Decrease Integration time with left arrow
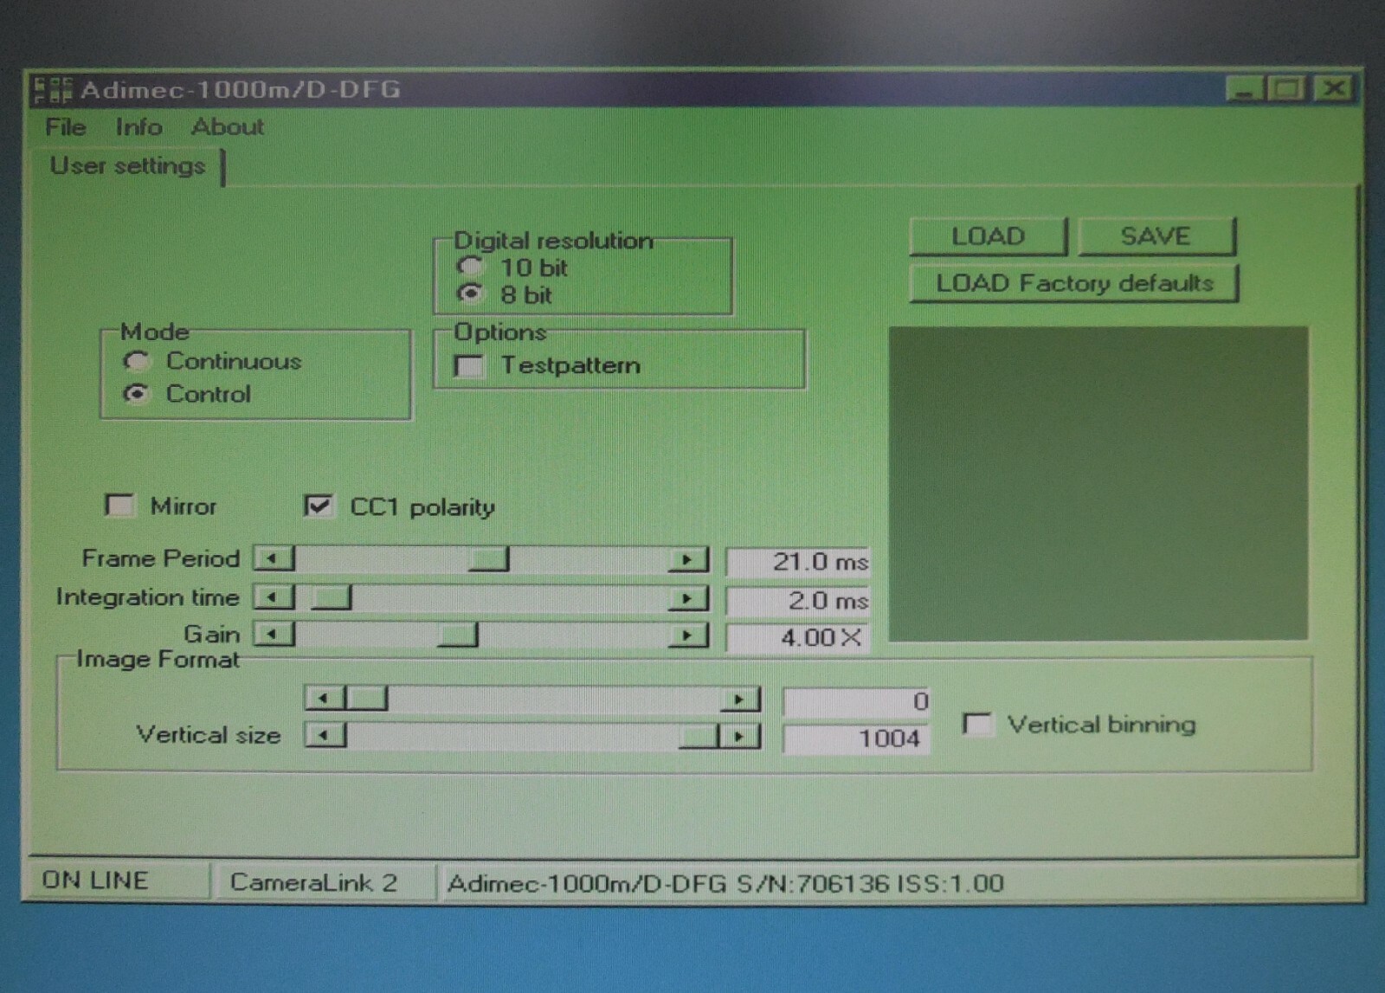This screenshot has width=1385, height=993. coord(274,597)
